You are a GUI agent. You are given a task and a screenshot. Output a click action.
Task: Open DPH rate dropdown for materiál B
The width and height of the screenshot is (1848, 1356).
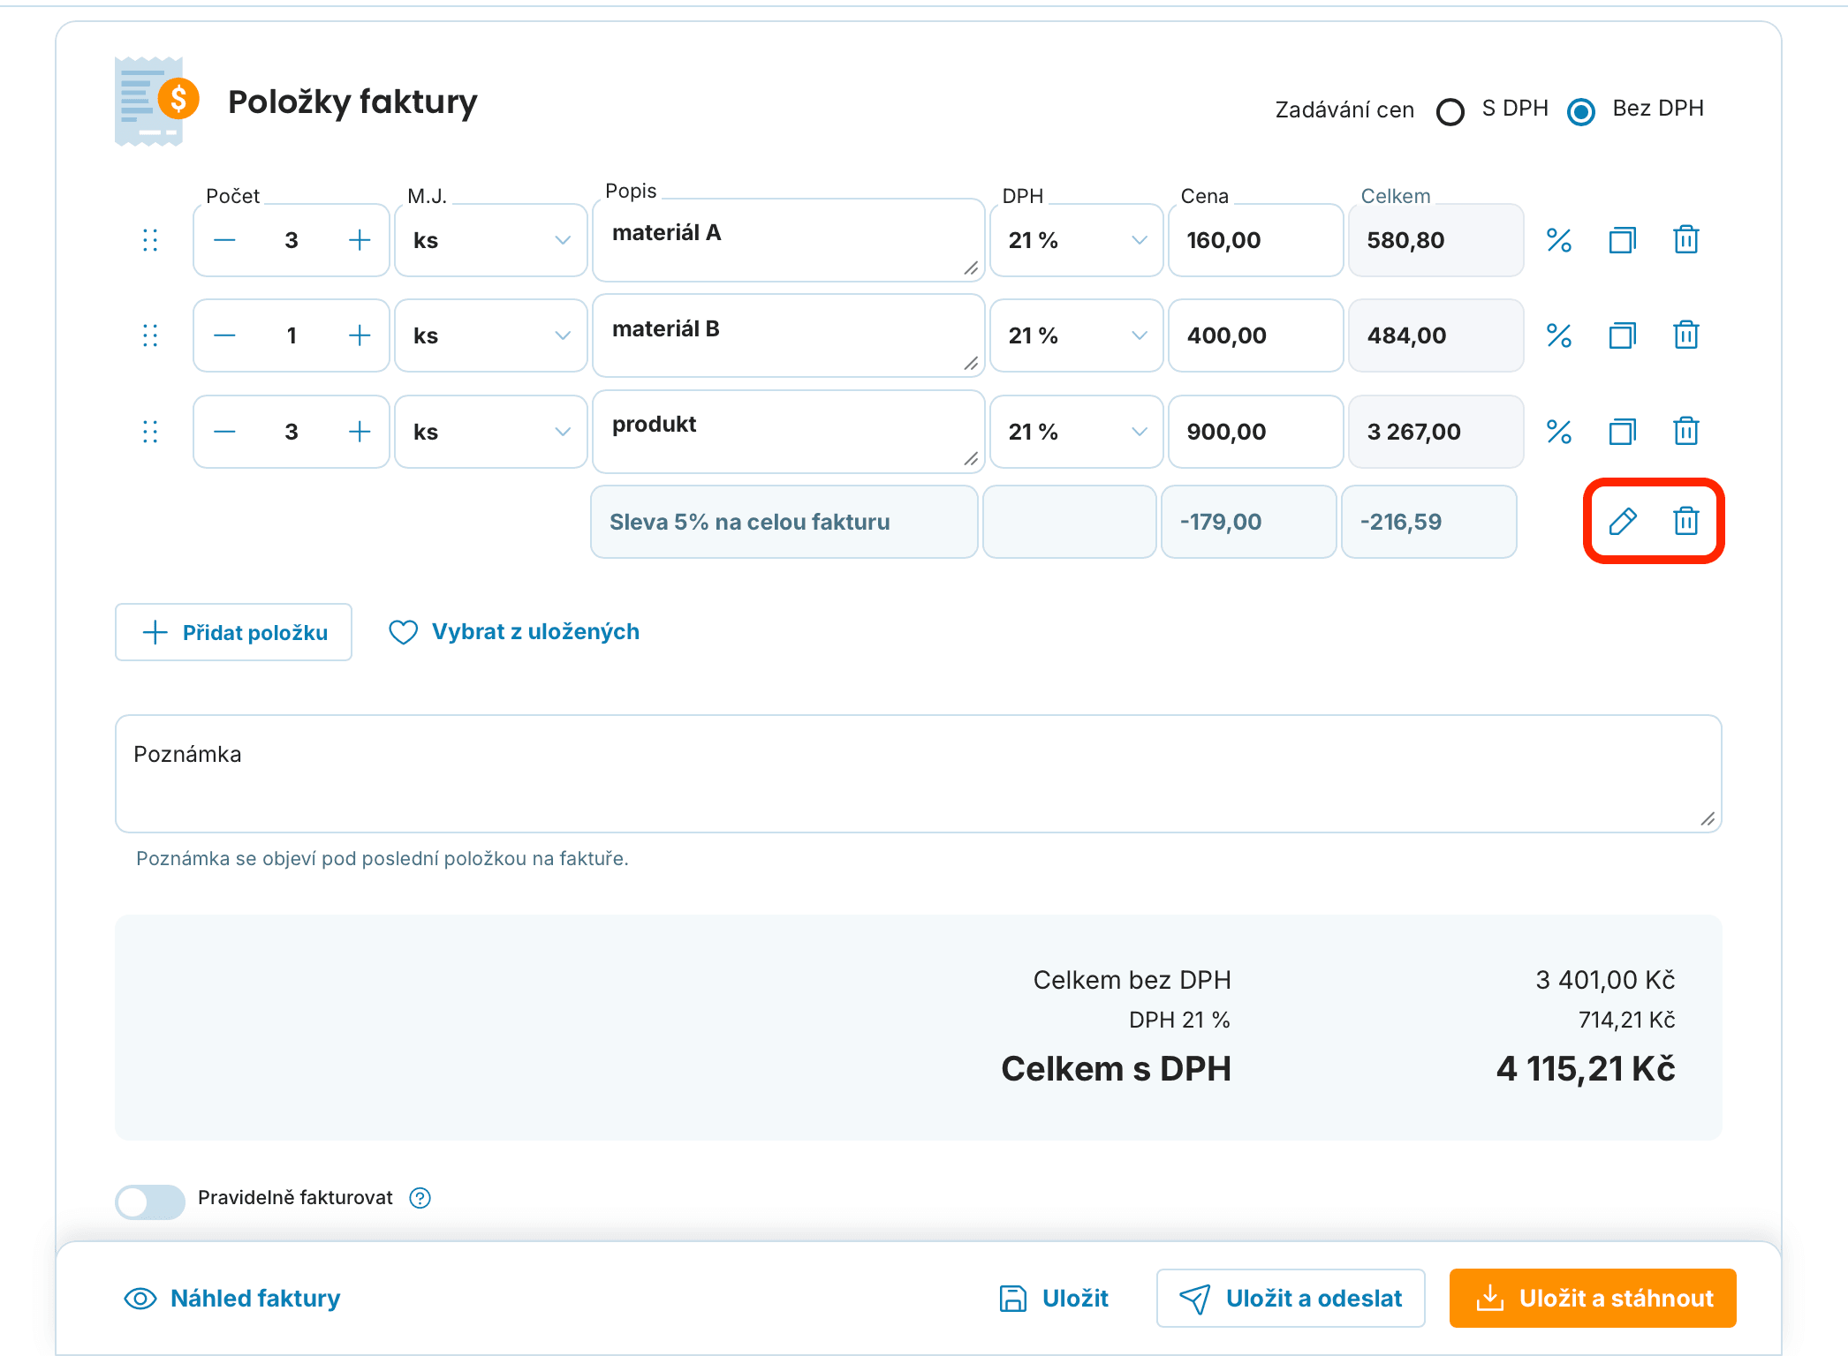click(1077, 335)
